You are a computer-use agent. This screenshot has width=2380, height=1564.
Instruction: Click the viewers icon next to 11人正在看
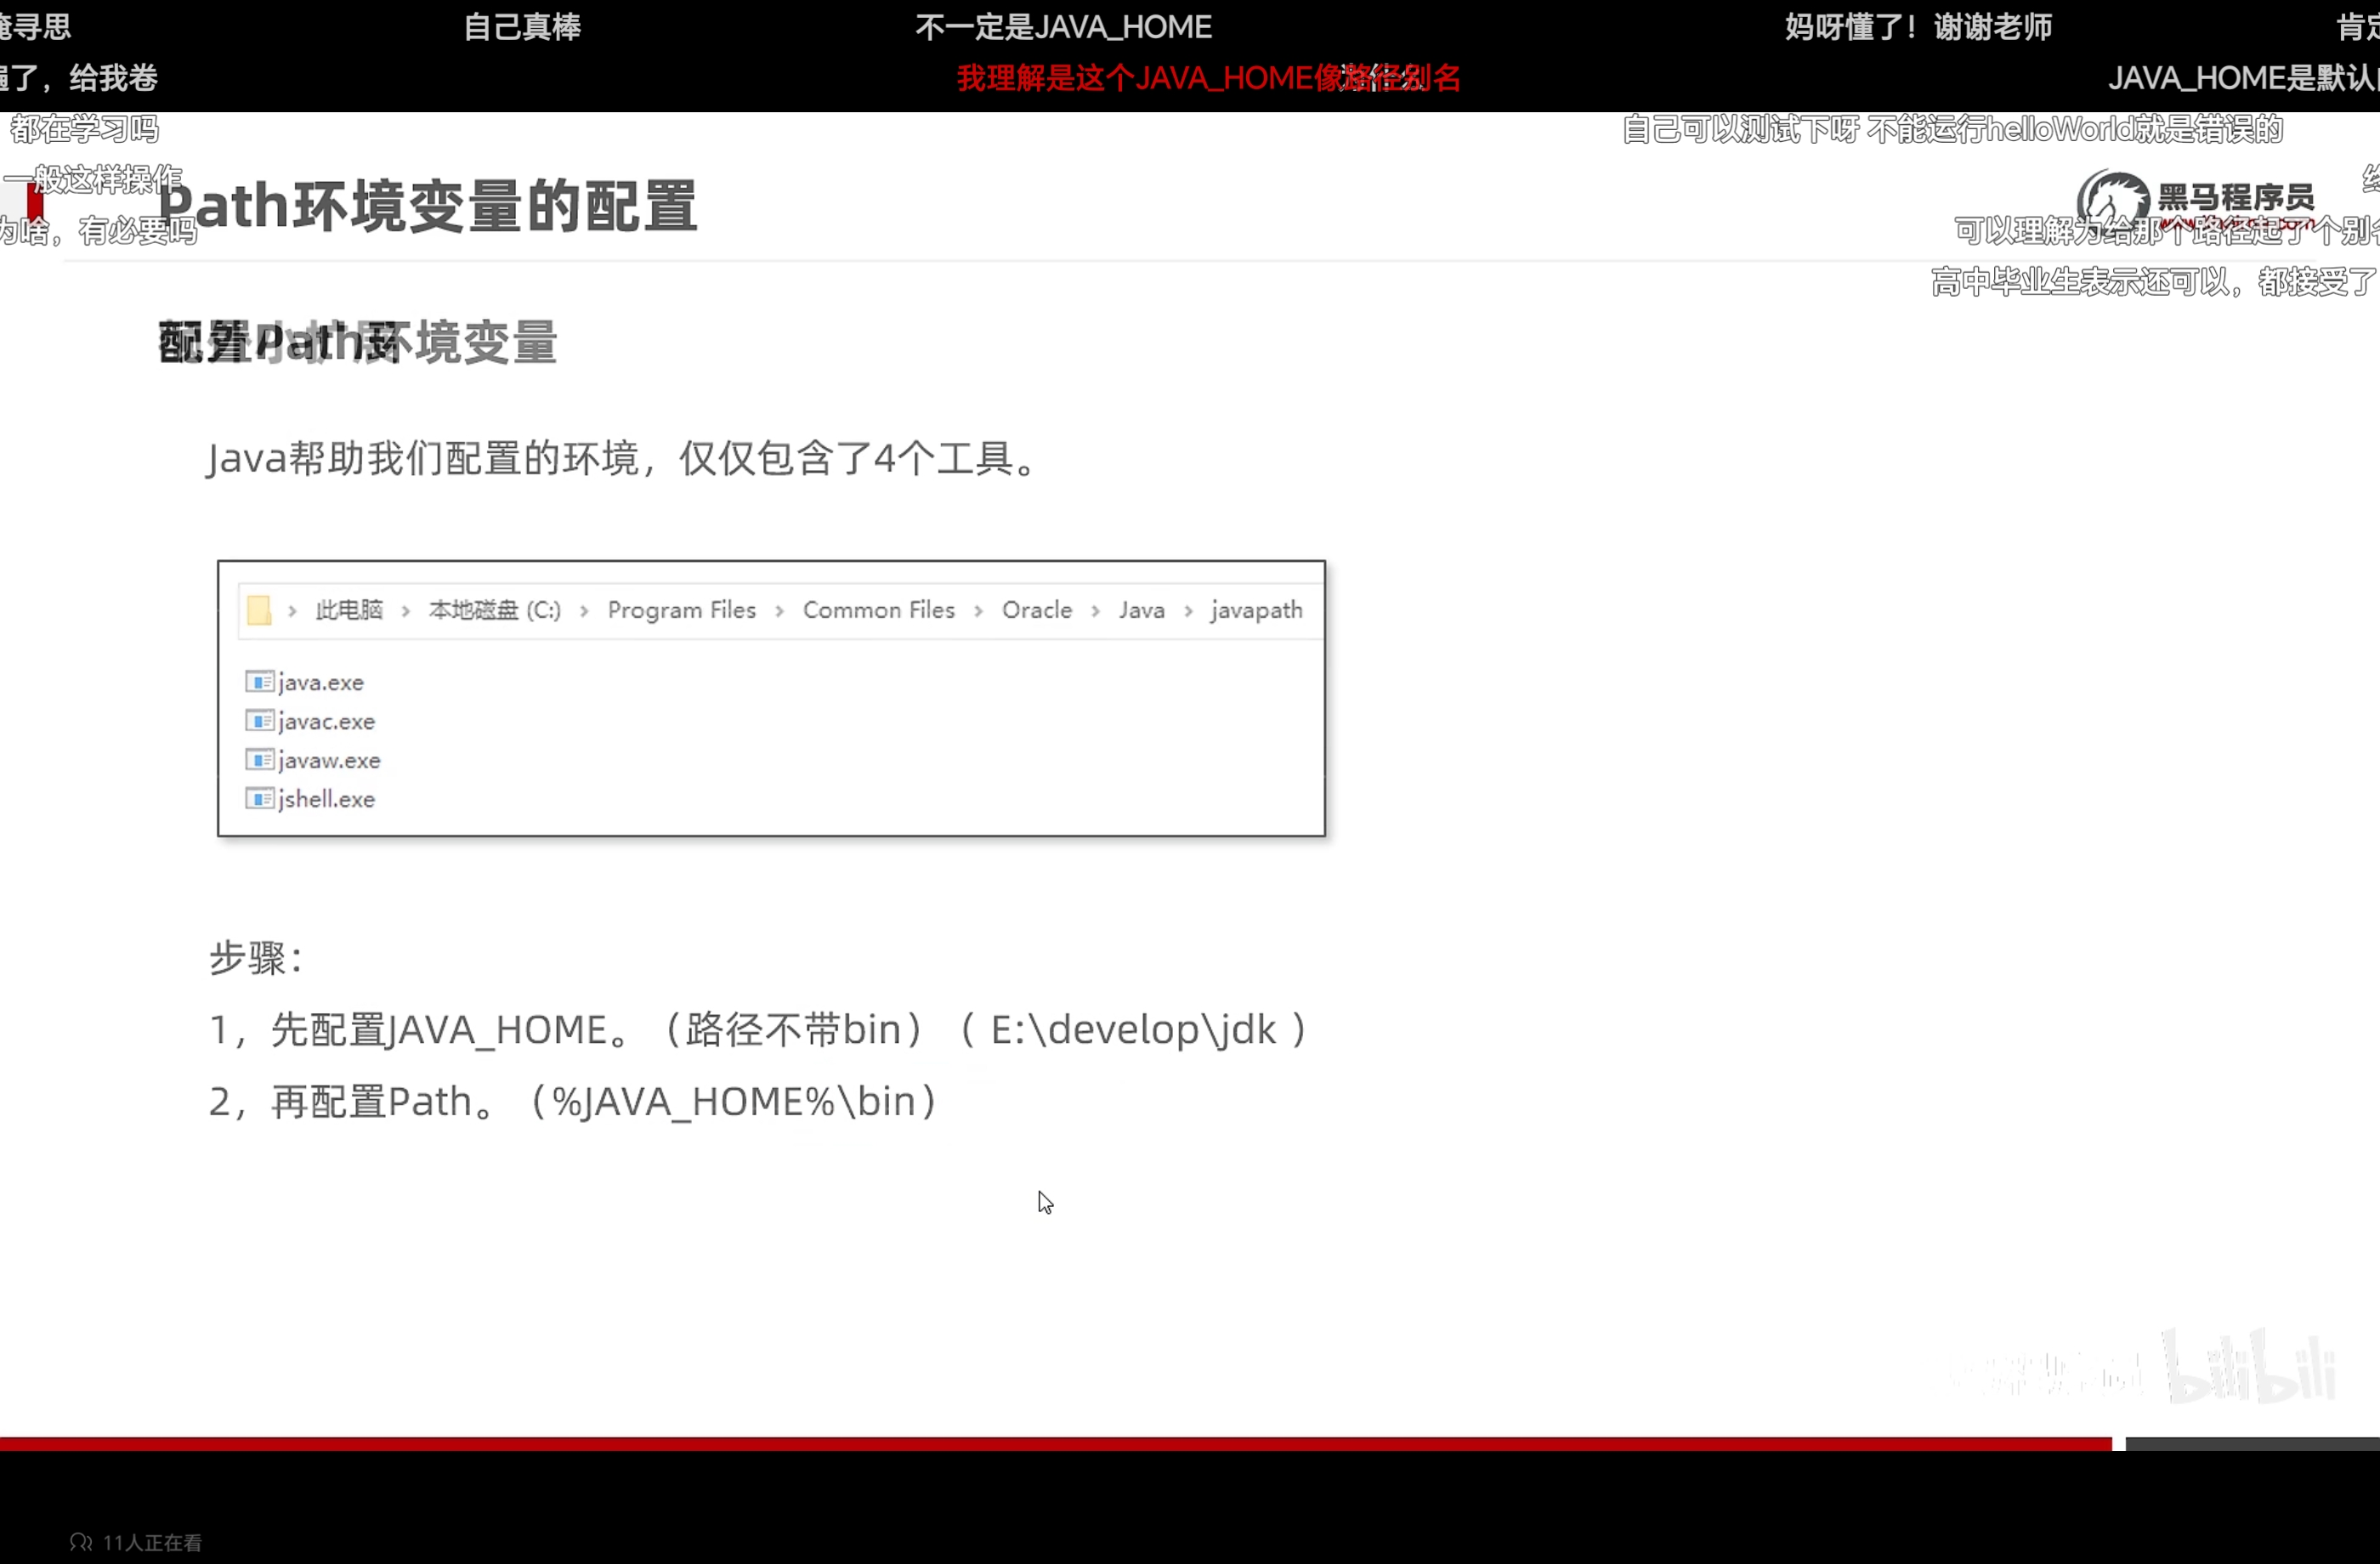(79, 1541)
